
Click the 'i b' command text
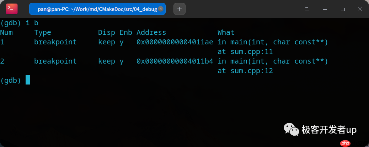[x=32, y=23]
